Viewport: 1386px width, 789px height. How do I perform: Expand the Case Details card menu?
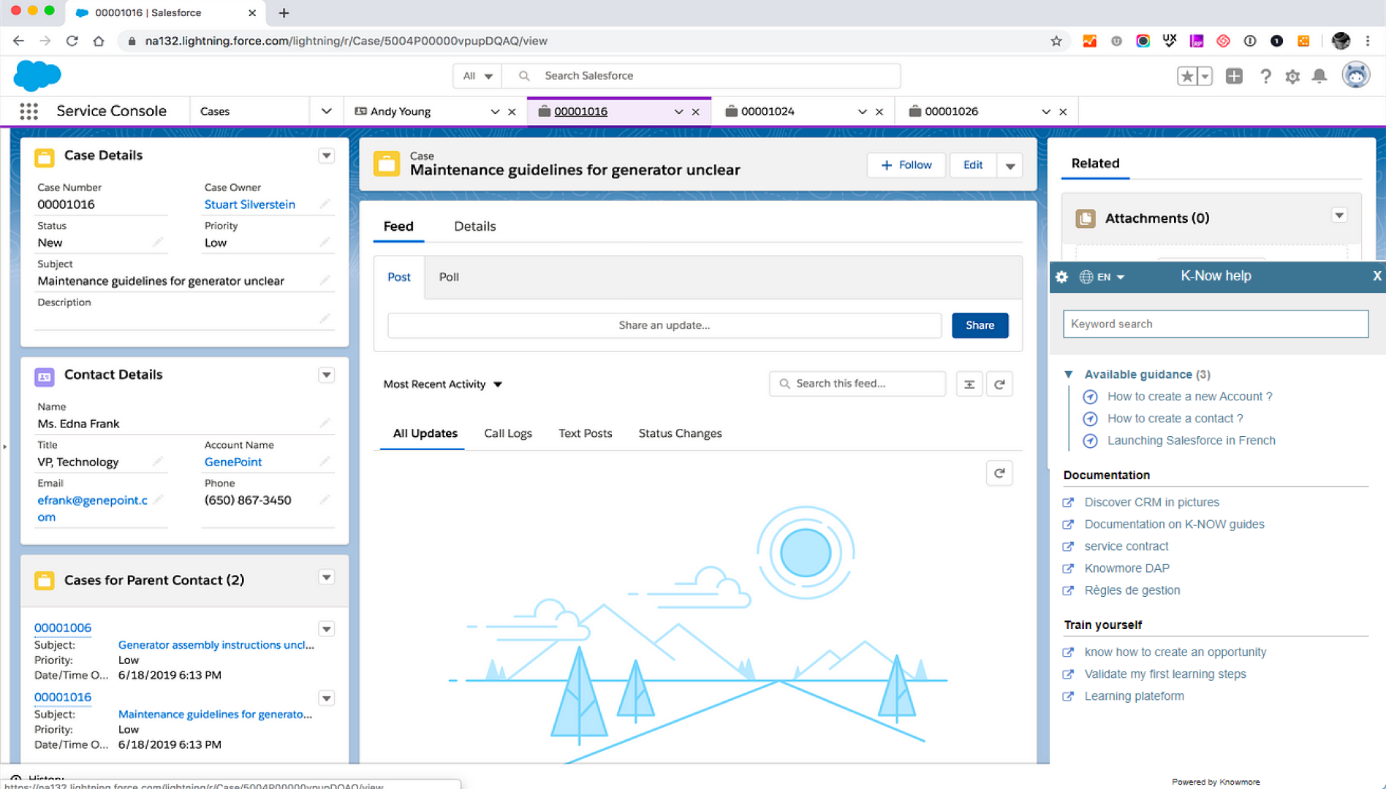pyautogui.click(x=327, y=156)
